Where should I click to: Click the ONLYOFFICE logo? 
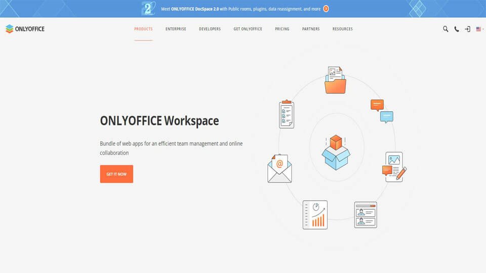[x=25, y=29]
